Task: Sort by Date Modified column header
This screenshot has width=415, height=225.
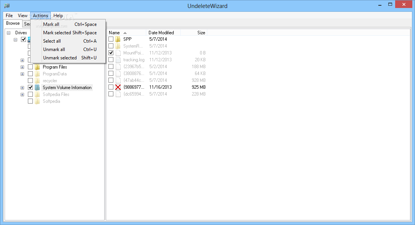Action: click(163, 33)
